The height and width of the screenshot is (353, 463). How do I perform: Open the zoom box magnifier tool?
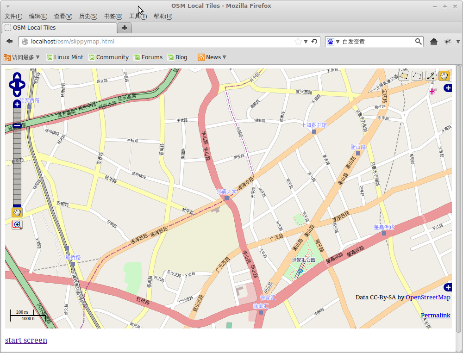click(x=17, y=225)
